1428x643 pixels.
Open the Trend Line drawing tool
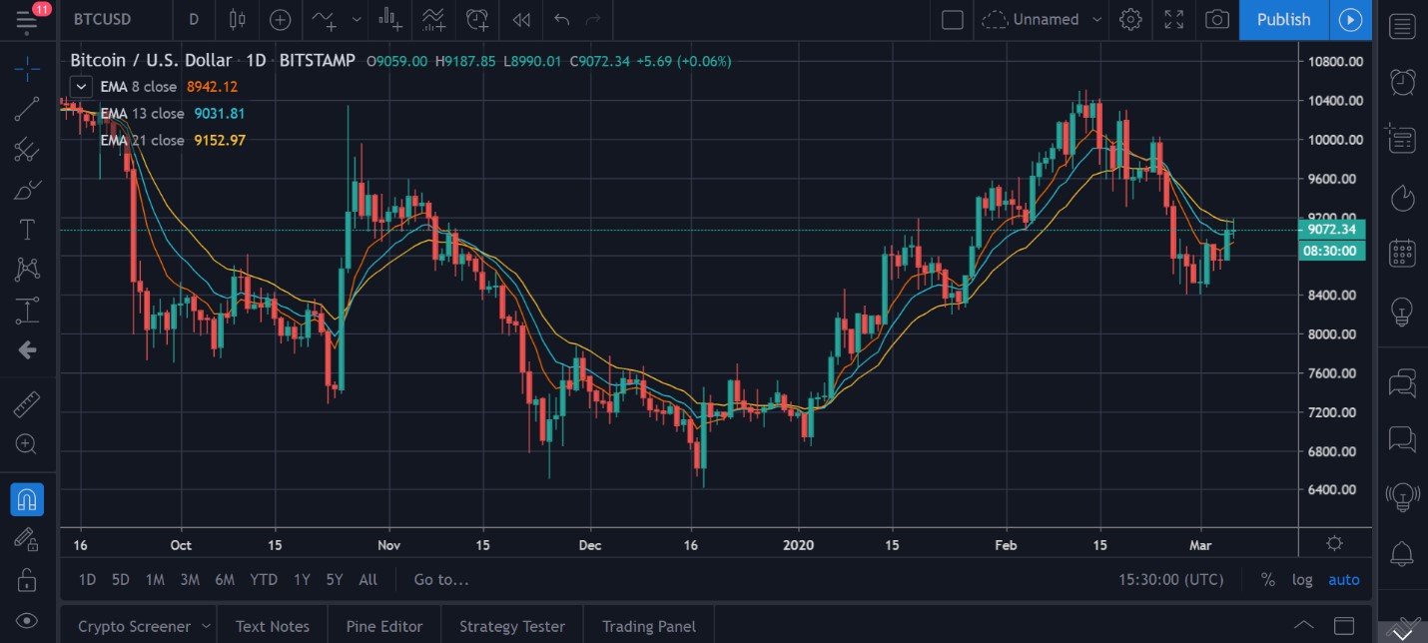pos(27,110)
